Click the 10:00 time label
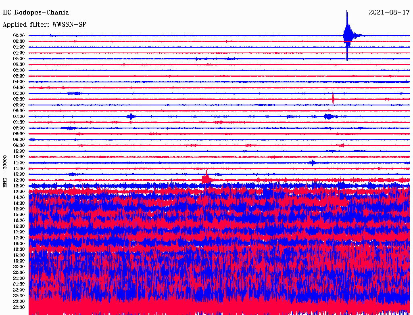This screenshot has height=315, width=413. [19, 151]
